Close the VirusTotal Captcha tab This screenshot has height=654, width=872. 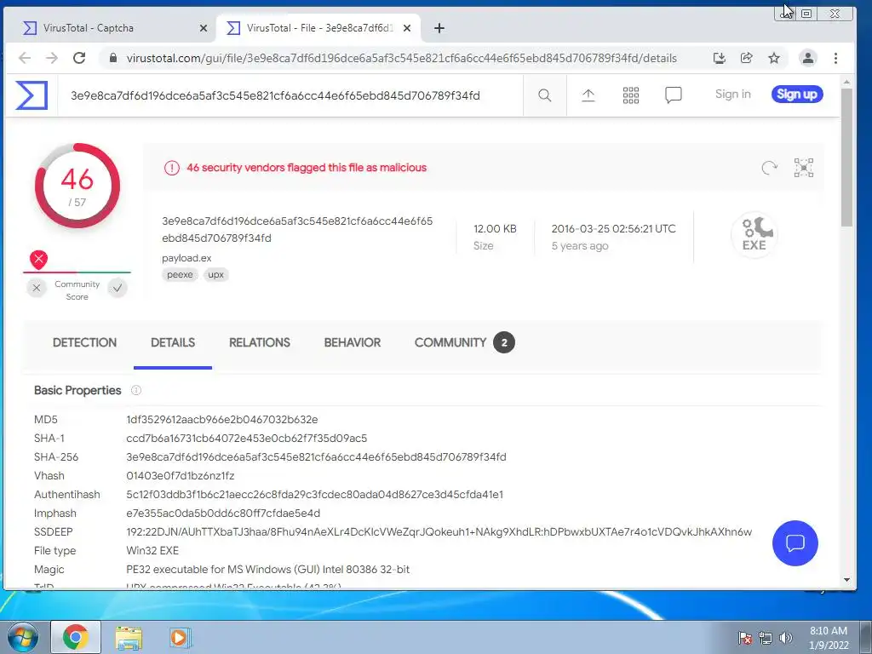(204, 28)
